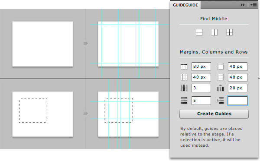Collapse the panel with double-arrow icon
This screenshot has height=161, width=260.
click(x=243, y=5)
